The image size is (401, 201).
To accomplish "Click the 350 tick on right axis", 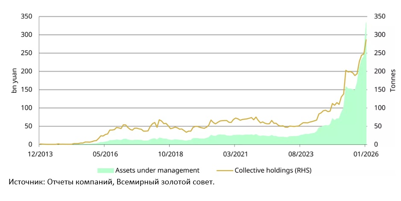I will [380, 17].
